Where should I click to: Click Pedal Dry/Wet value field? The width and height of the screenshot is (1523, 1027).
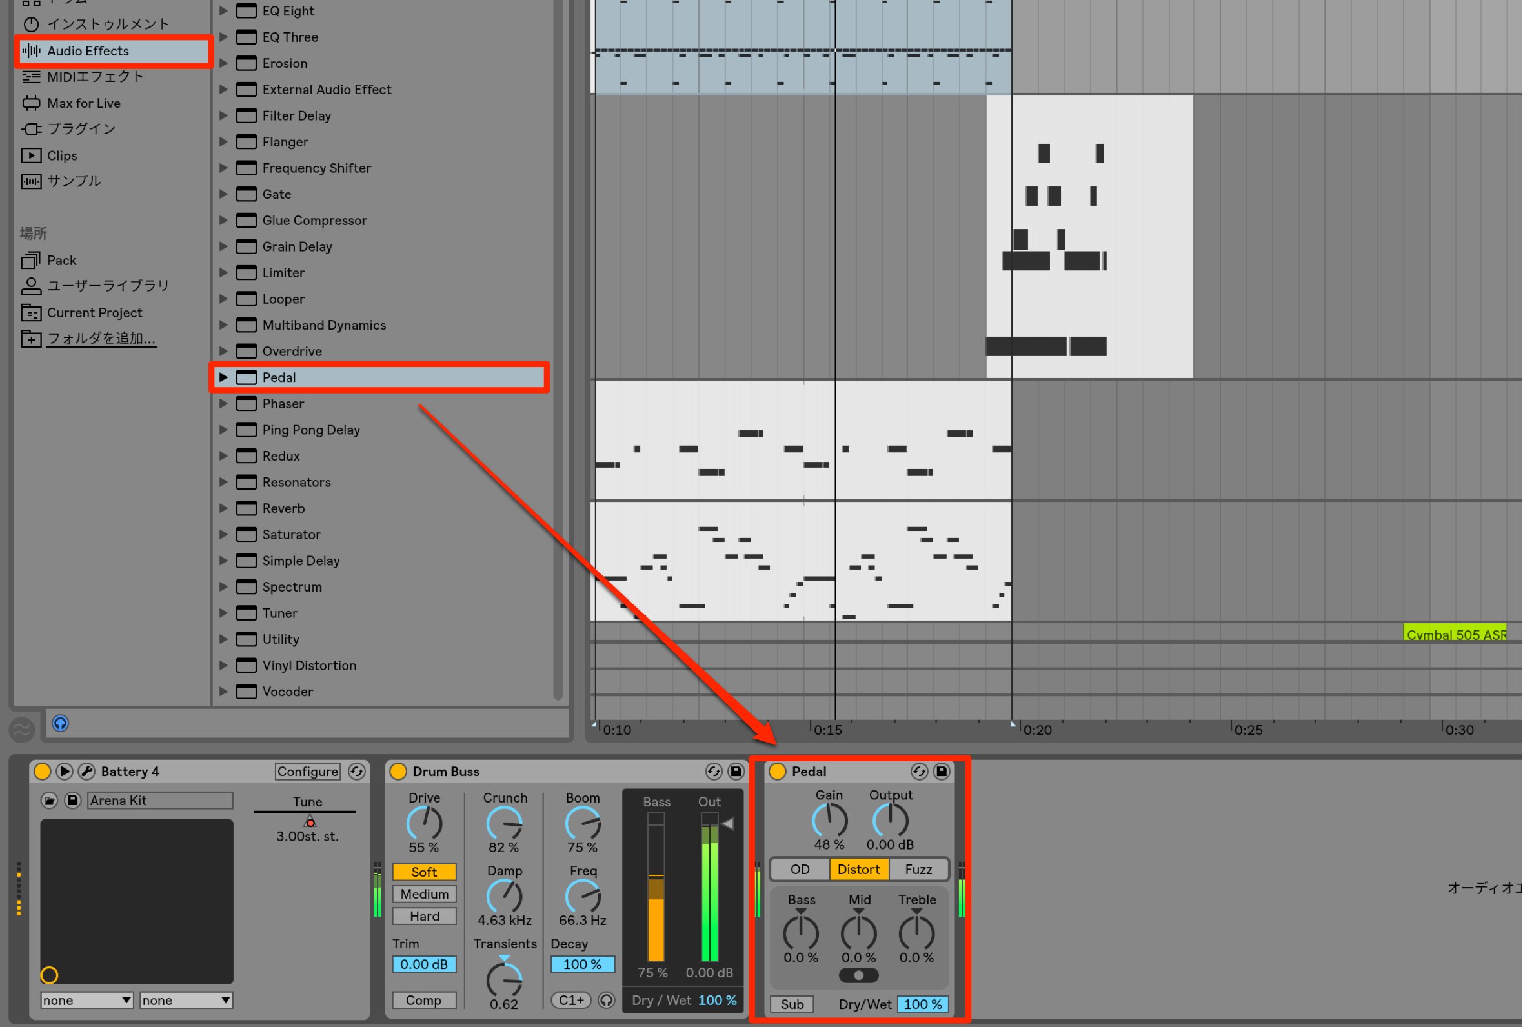tap(923, 1004)
